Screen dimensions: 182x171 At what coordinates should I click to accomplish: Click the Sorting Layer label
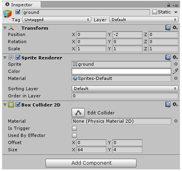23,89
